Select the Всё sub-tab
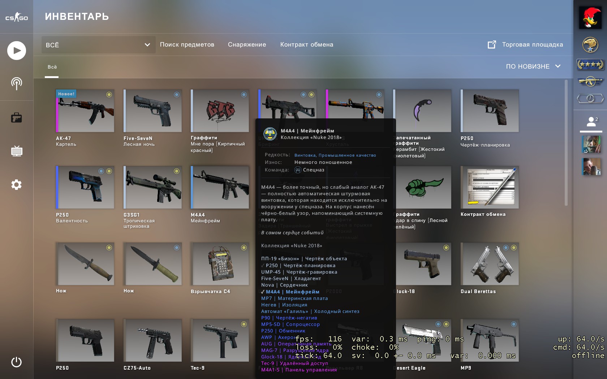Screen dimensions: 607x379 52,67
